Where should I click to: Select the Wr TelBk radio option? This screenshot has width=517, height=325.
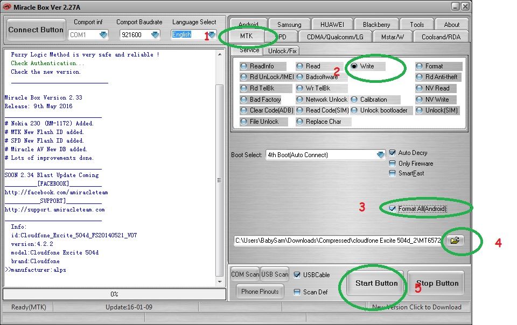pyautogui.click(x=300, y=88)
